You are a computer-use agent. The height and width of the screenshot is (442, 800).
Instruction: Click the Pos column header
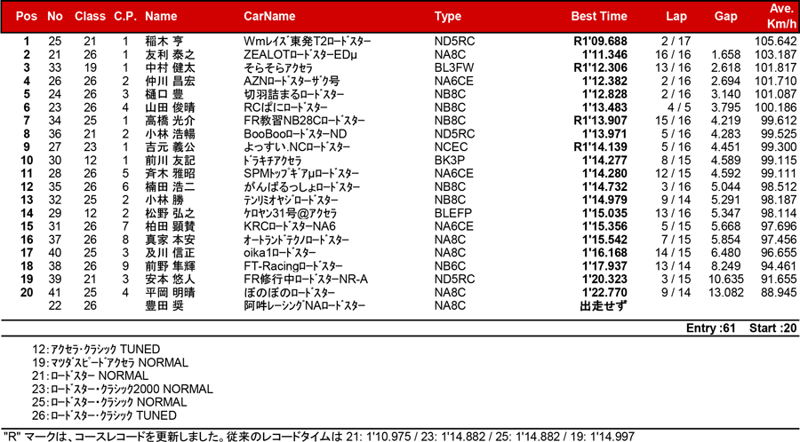27,16
